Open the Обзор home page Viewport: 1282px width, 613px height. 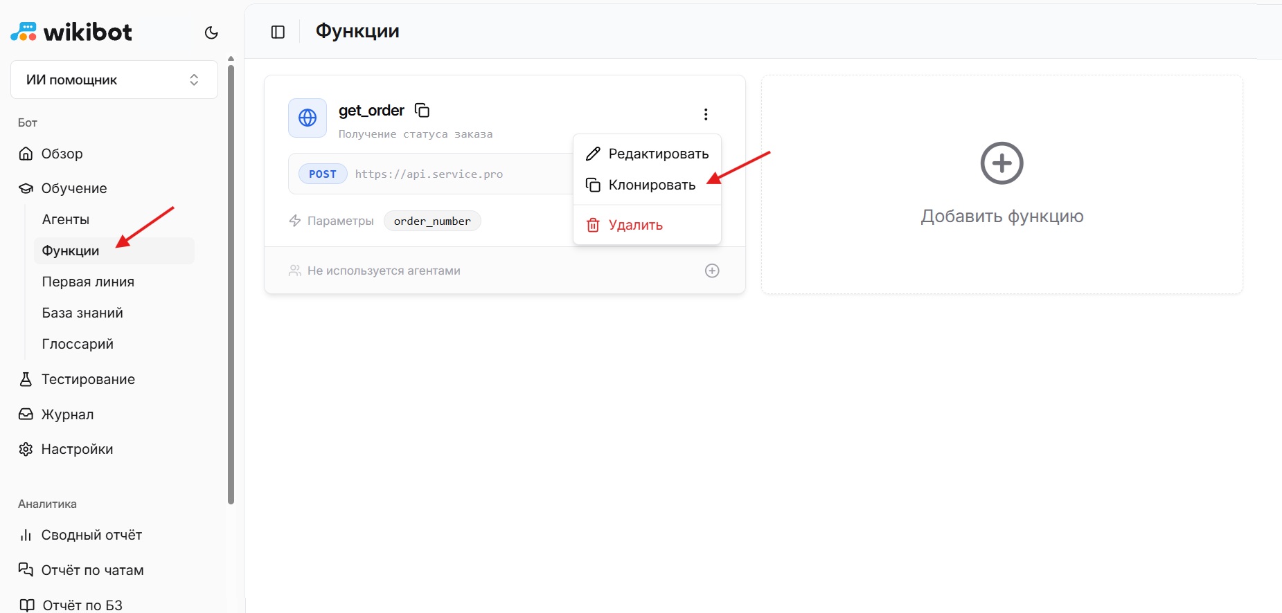[x=62, y=154]
